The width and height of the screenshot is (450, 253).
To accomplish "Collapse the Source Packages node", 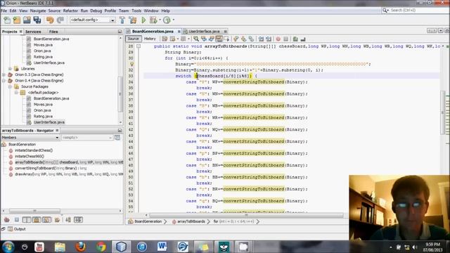I will pos(10,86).
